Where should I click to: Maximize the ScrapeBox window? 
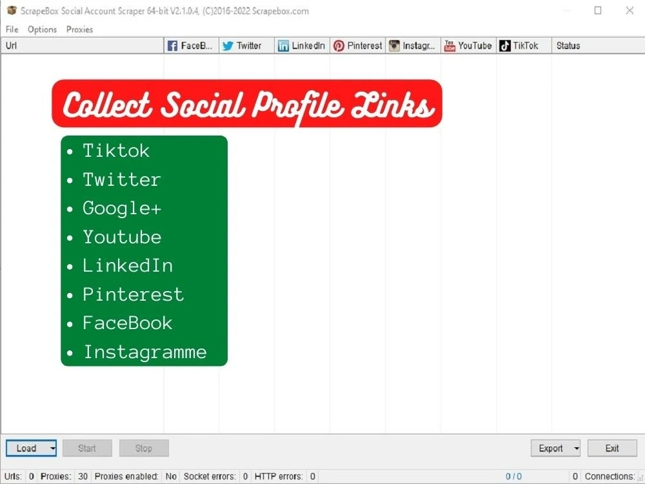pos(598,10)
